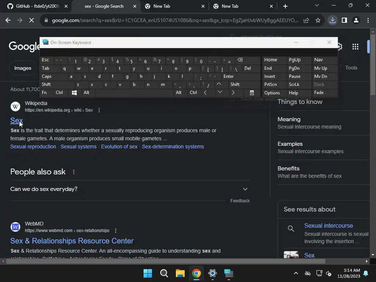Screen dimensions: 376x282
Task: Click the left arrow key on On-Screen Keyboard
Action: [205, 93]
